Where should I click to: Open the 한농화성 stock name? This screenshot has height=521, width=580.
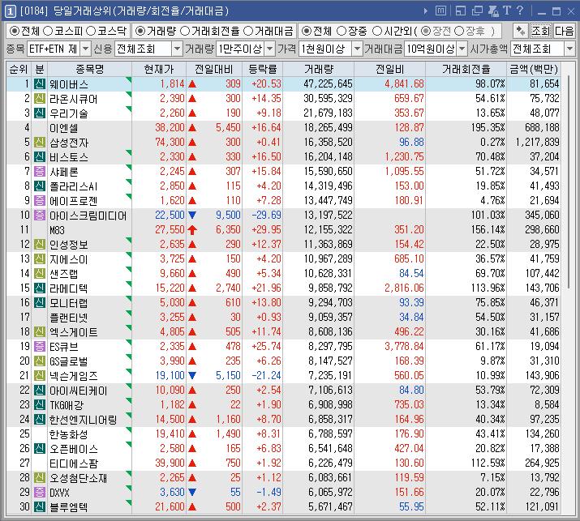69,434
